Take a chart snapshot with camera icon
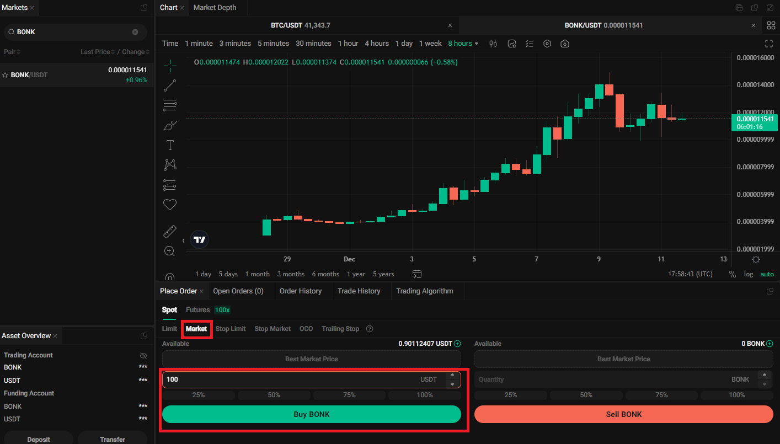This screenshot has width=780, height=444. click(x=565, y=44)
